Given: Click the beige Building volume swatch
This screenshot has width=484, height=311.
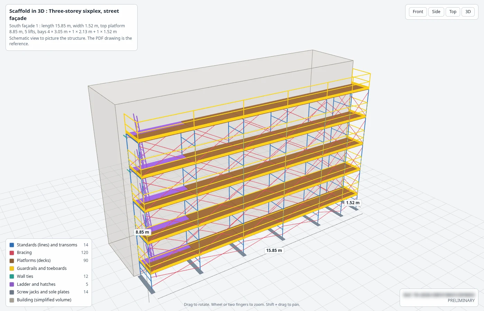Looking at the screenshot, I should 12,300.
